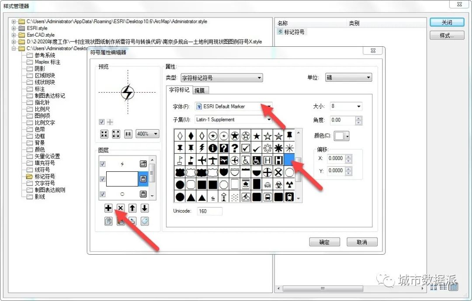The width and height of the screenshot is (472, 301).
Task: Select the 指北针 folder in the tree
Action: (42, 102)
